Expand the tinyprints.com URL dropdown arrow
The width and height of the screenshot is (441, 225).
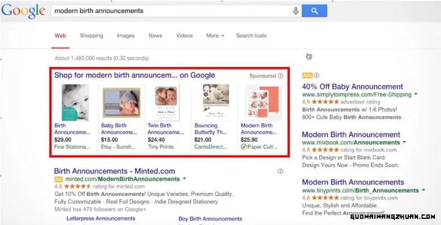[423, 190]
